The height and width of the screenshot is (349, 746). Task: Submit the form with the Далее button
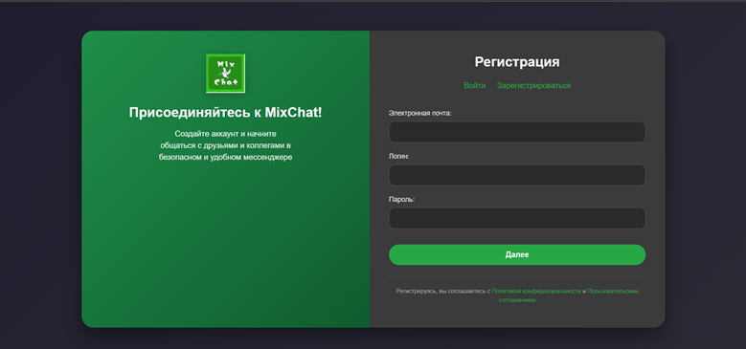[x=517, y=254]
